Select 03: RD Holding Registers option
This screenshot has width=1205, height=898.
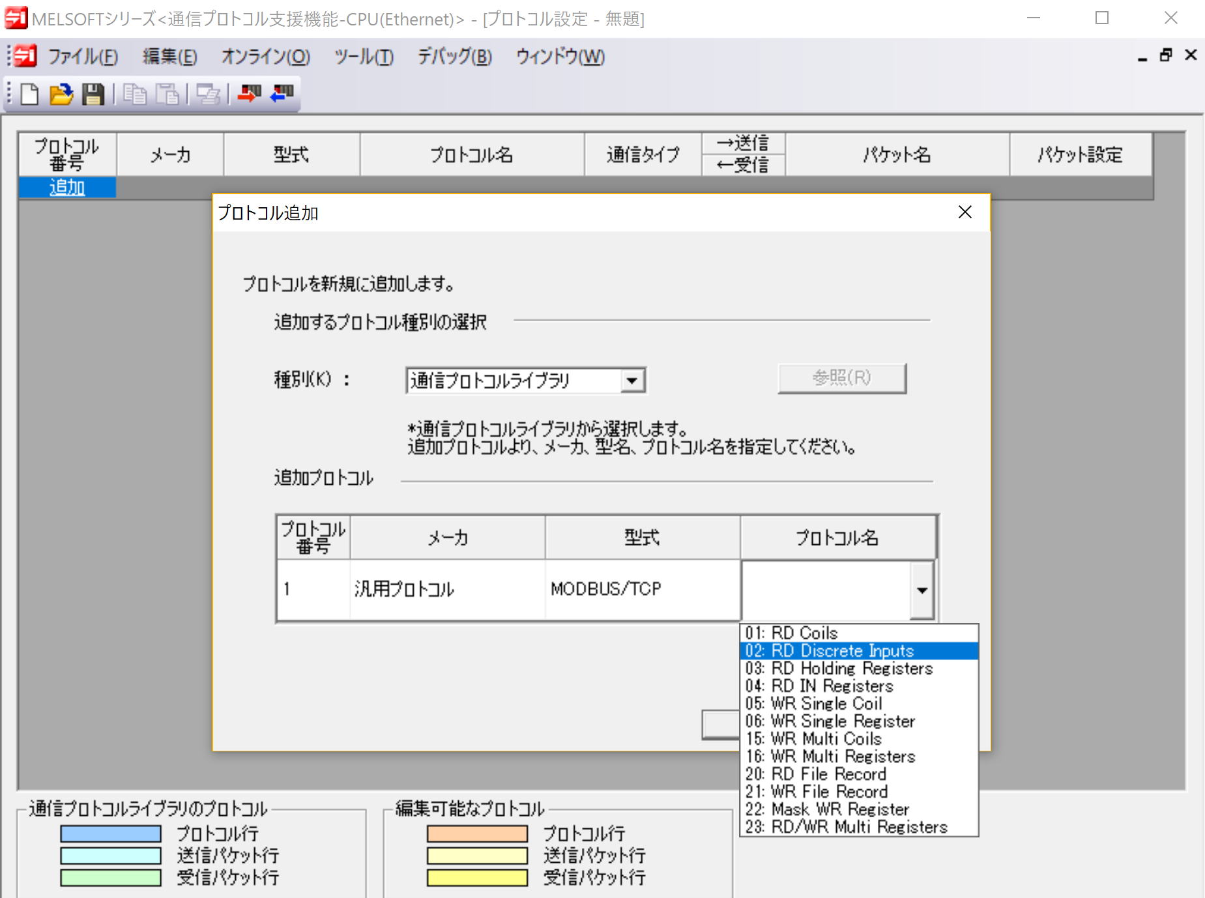point(859,668)
